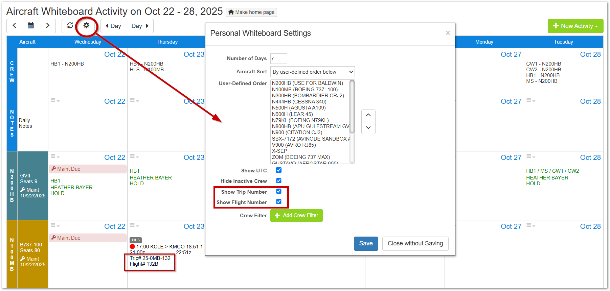The width and height of the screenshot is (610, 291).
Task: Select N444HB (CESSNA 340) in list
Action: (x=299, y=102)
